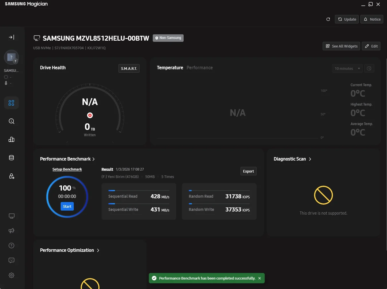Click the Current Temp. reading
This screenshot has height=289, width=387.
[358, 93]
